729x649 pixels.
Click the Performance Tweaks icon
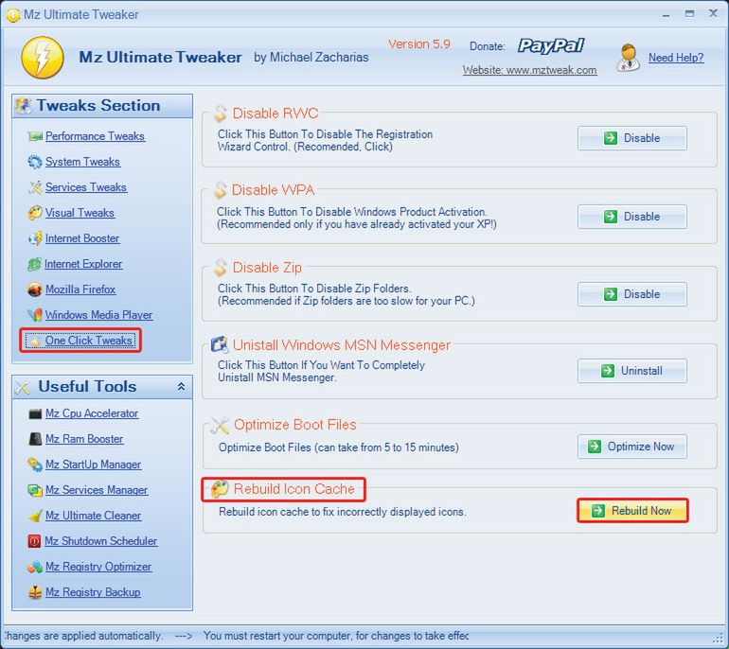[35, 136]
